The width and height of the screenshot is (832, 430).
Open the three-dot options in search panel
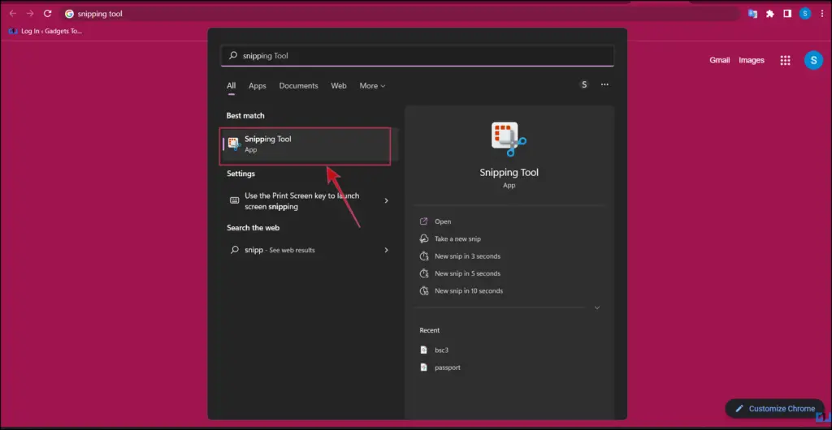pos(604,84)
